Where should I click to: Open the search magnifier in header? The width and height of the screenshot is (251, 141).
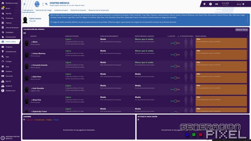pos(46,4)
